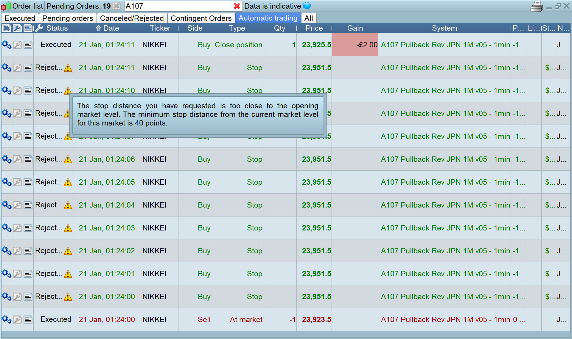Click the wrench icon left of the Status header

[39, 28]
